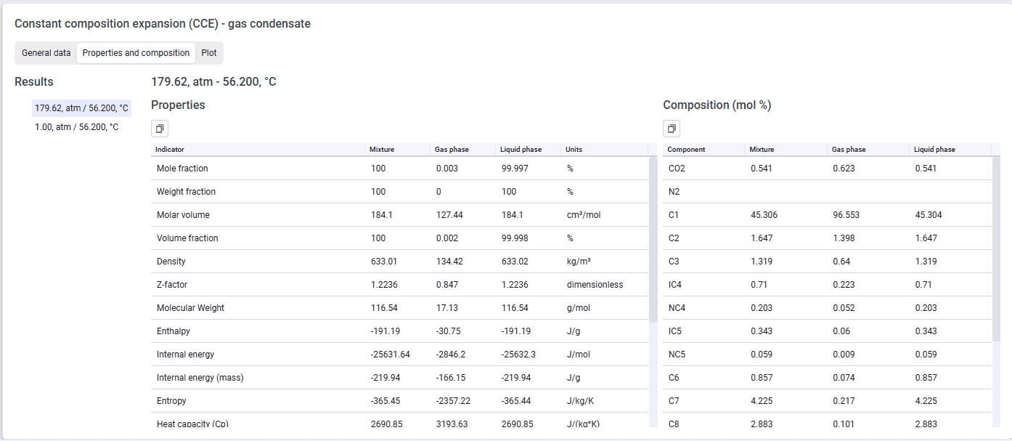Viewport: 1012px width, 441px height.
Task: Select the 179.62, atm / 56.200, °C result
Action: 81,108
